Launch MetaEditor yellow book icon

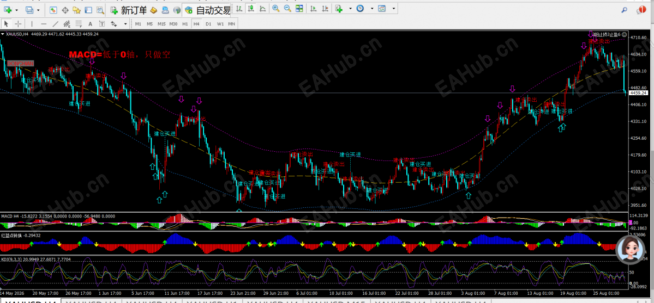(153, 10)
